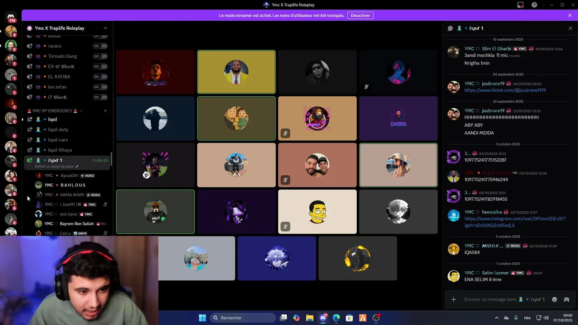Click the orange app icon in taskbar
578x325 pixels.
[x=363, y=318]
